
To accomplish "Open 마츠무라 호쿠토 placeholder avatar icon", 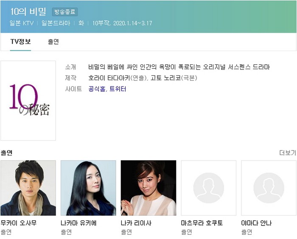I will [x=209, y=188].
